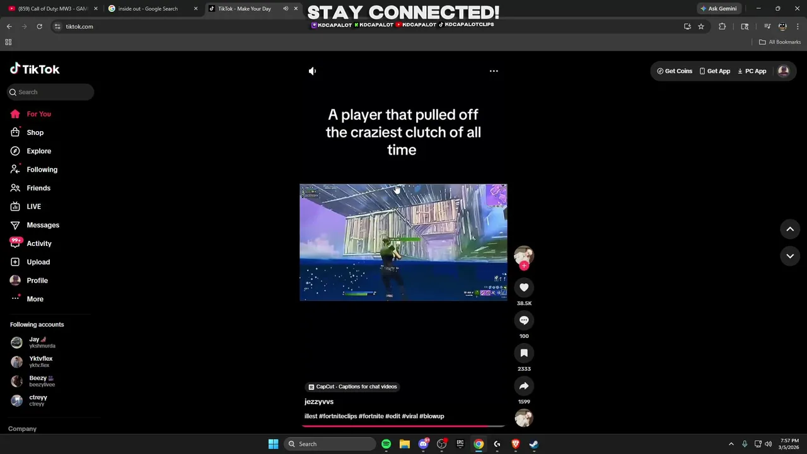
Task: Open Steam from the taskbar
Action: [x=533, y=444]
